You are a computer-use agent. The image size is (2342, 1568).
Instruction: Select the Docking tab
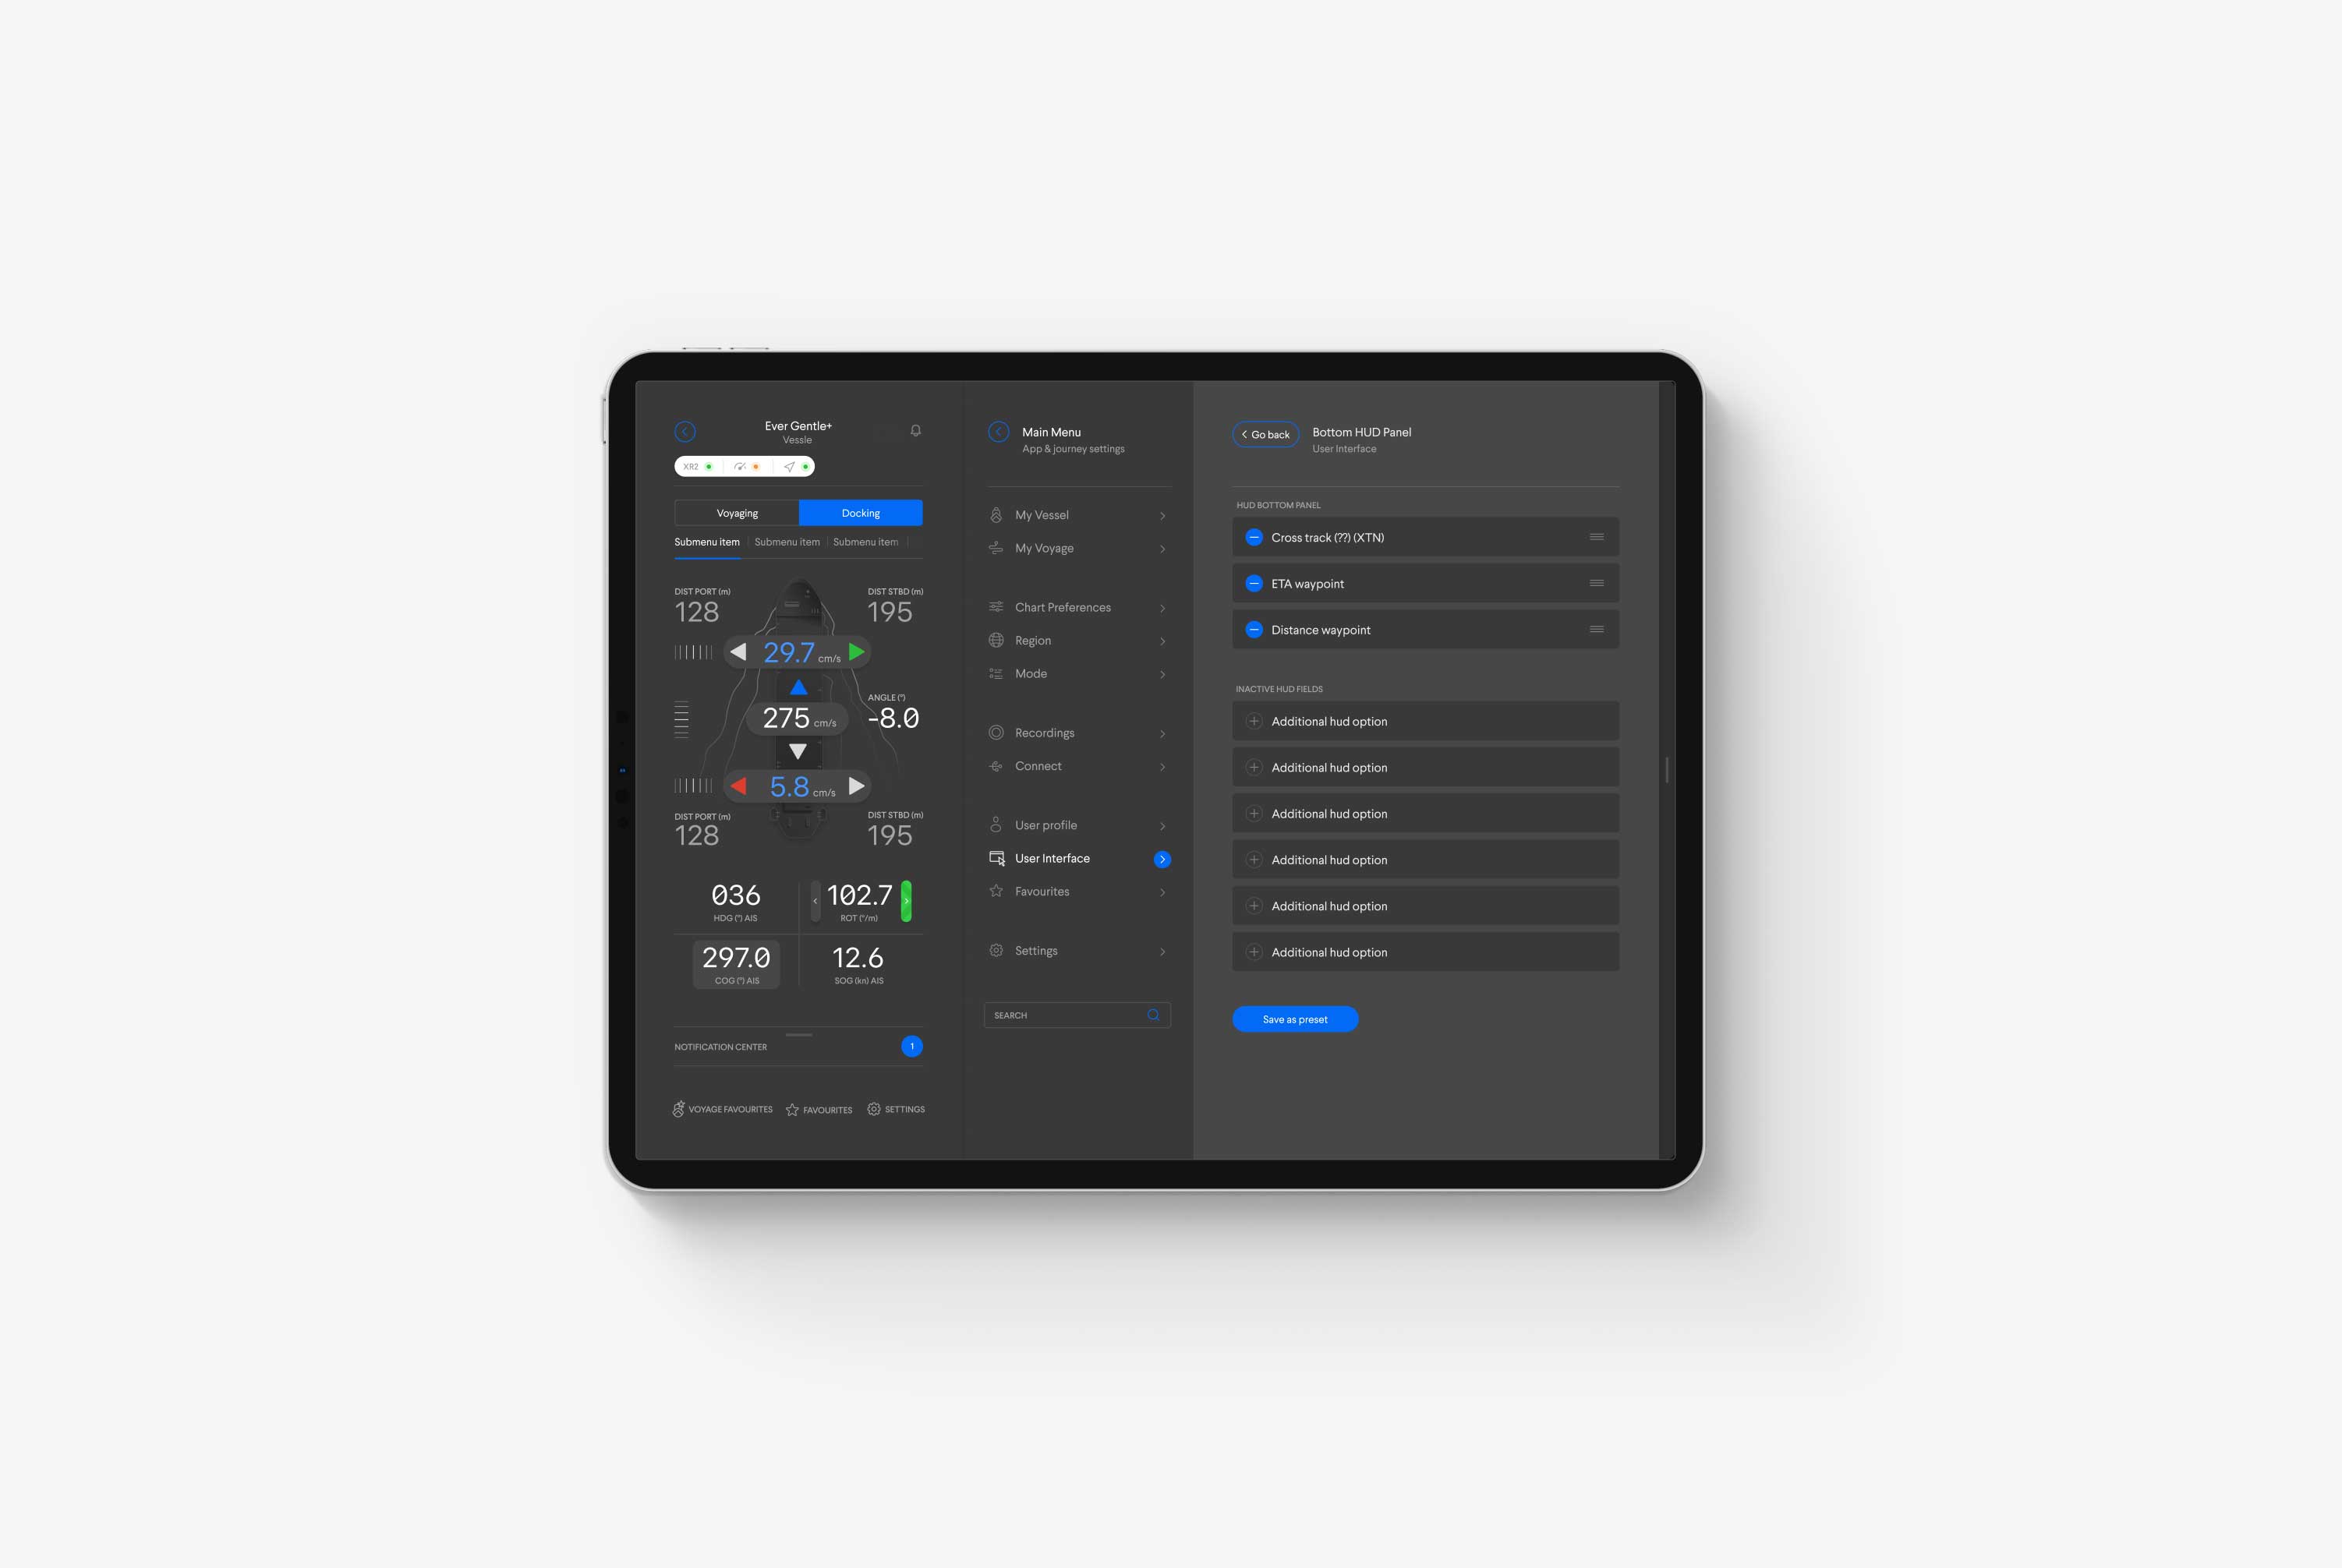(x=859, y=511)
